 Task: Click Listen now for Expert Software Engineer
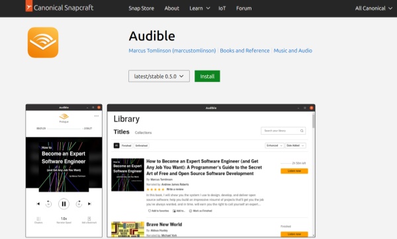[294, 171]
